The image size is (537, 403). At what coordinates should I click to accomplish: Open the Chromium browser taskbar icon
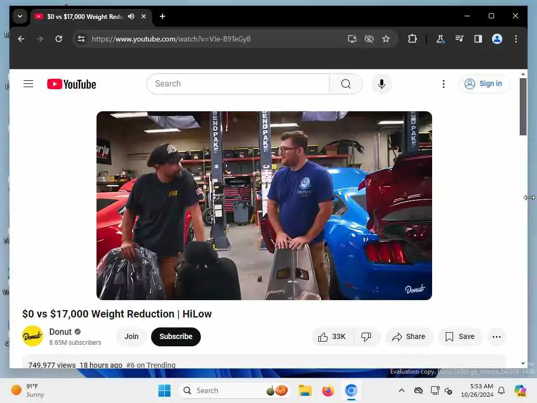(x=351, y=390)
